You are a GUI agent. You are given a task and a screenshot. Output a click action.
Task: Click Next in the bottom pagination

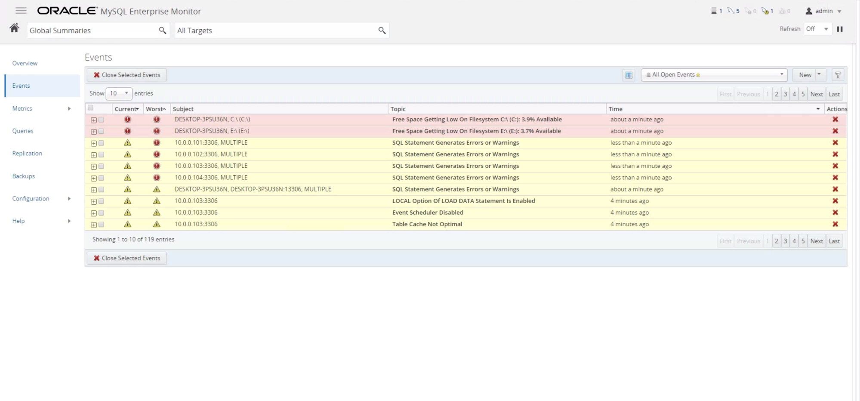816,241
